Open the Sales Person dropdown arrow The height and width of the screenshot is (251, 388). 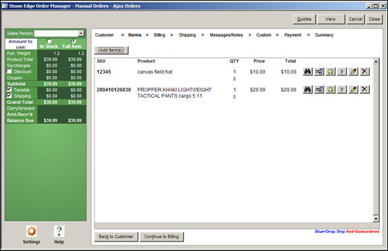81,33
